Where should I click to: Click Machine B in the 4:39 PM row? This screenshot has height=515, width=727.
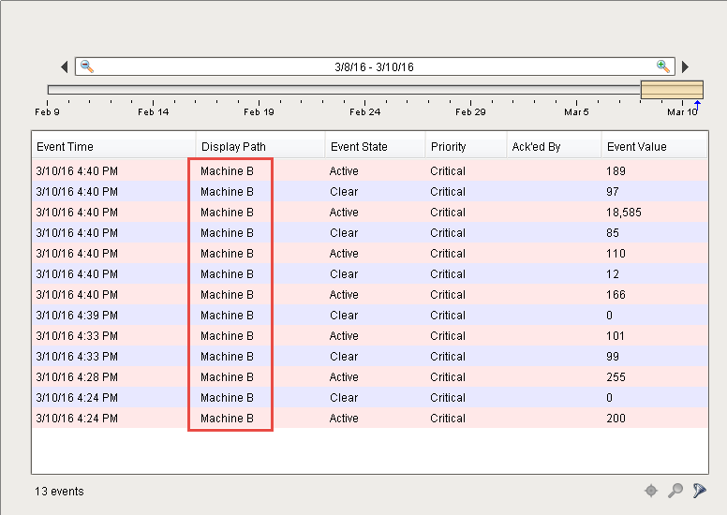(x=227, y=316)
